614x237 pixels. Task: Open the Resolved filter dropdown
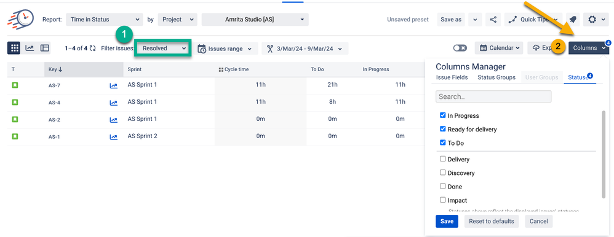coord(163,49)
